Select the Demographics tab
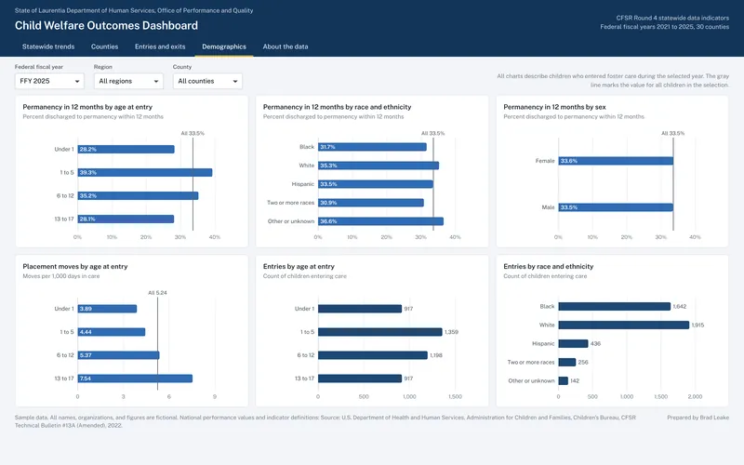 (224, 46)
